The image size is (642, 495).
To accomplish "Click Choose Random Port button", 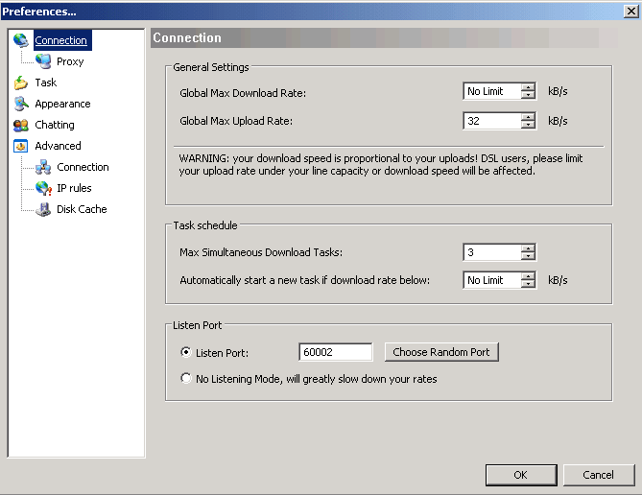I will point(441,352).
